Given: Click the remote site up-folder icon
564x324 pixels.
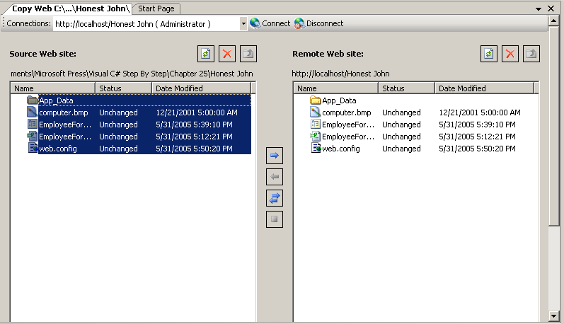Looking at the screenshot, I should coord(531,54).
